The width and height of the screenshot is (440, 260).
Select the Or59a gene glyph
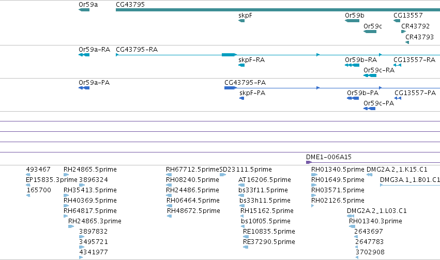coord(84,10)
